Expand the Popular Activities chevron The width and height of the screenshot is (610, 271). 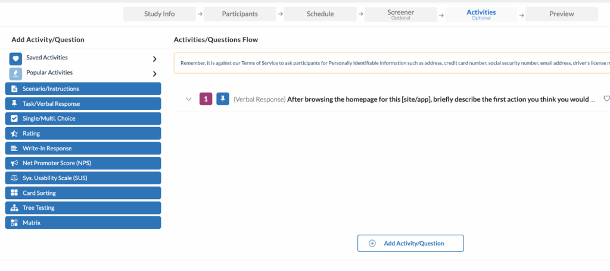point(154,74)
